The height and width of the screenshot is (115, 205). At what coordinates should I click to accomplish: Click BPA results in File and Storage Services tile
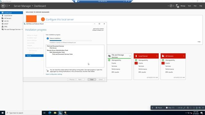pyautogui.click(x=115, y=72)
